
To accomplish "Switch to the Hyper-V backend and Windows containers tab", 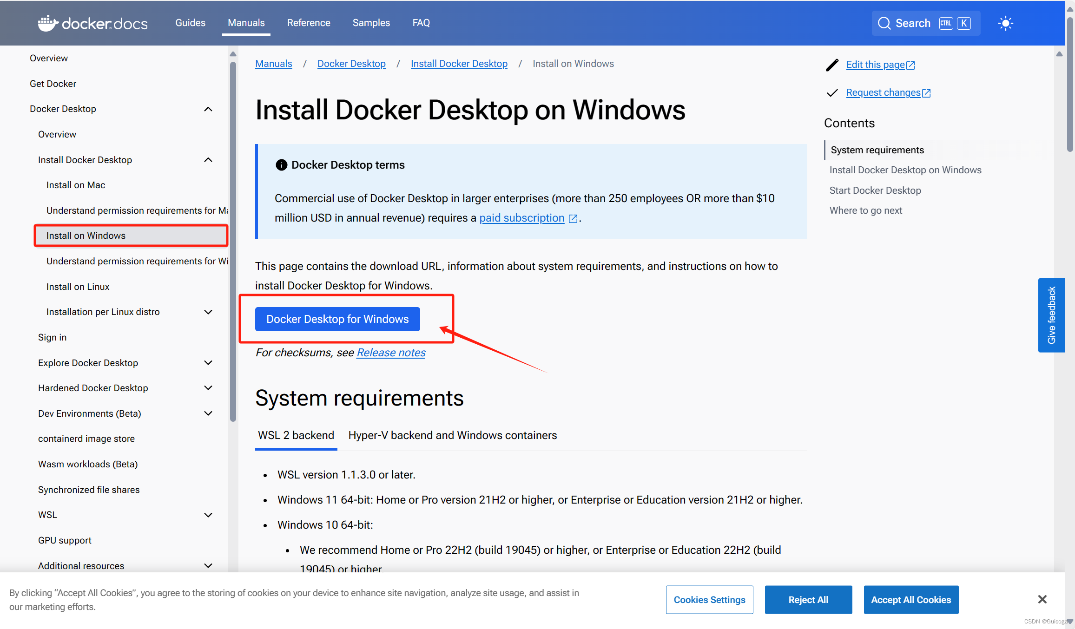I will click(x=452, y=435).
